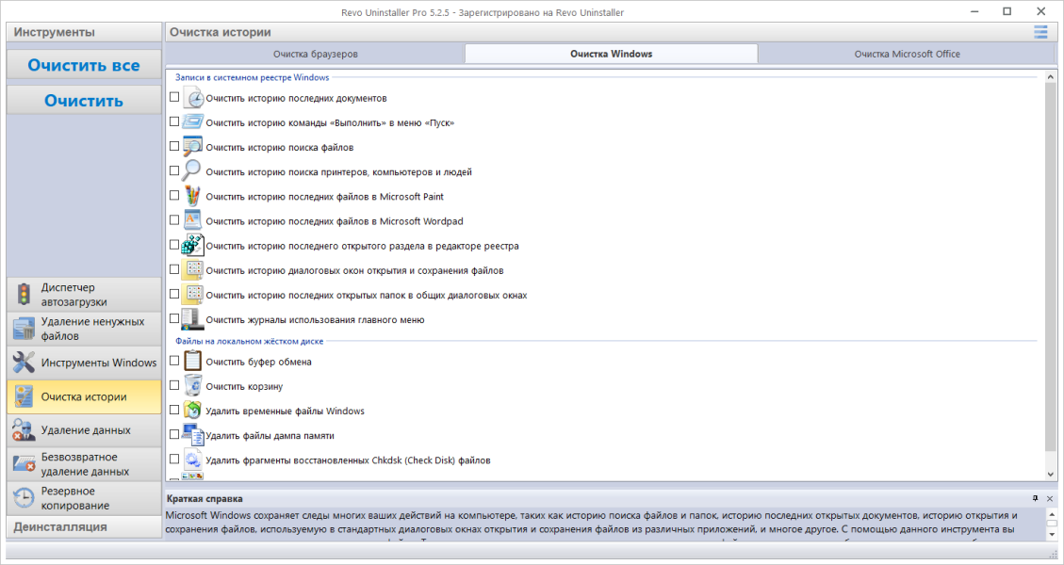Click the Очистить button
1064x565 pixels.
pyautogui.click(x=84, y=101)
